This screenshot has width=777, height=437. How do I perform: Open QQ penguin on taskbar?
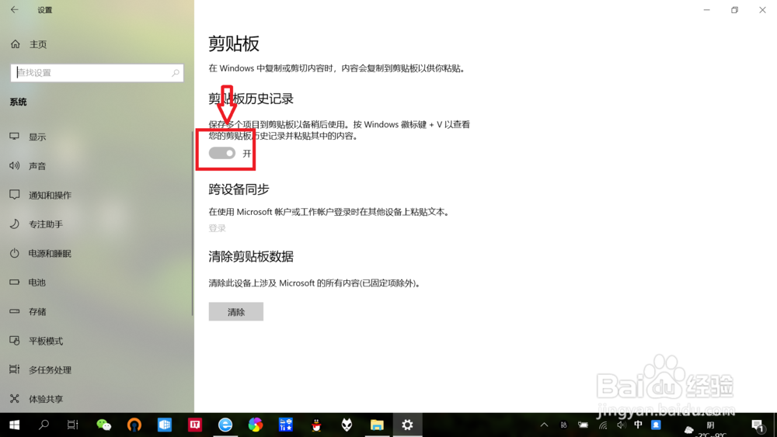click(x=316, y=425)
